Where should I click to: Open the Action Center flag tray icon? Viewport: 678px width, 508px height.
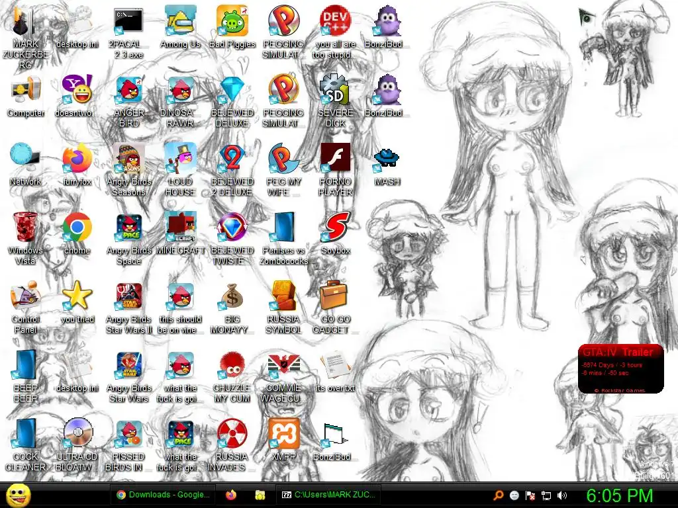pyautogui.click(x=530, y=495)
